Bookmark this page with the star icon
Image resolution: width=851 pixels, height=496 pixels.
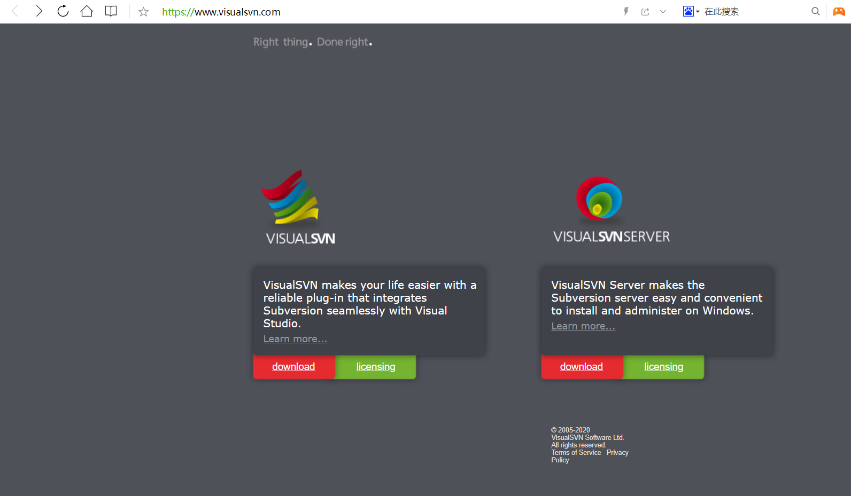tap(143, 12)
